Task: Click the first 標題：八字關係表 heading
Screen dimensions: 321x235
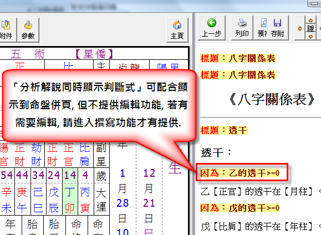Action: [238, 58]
